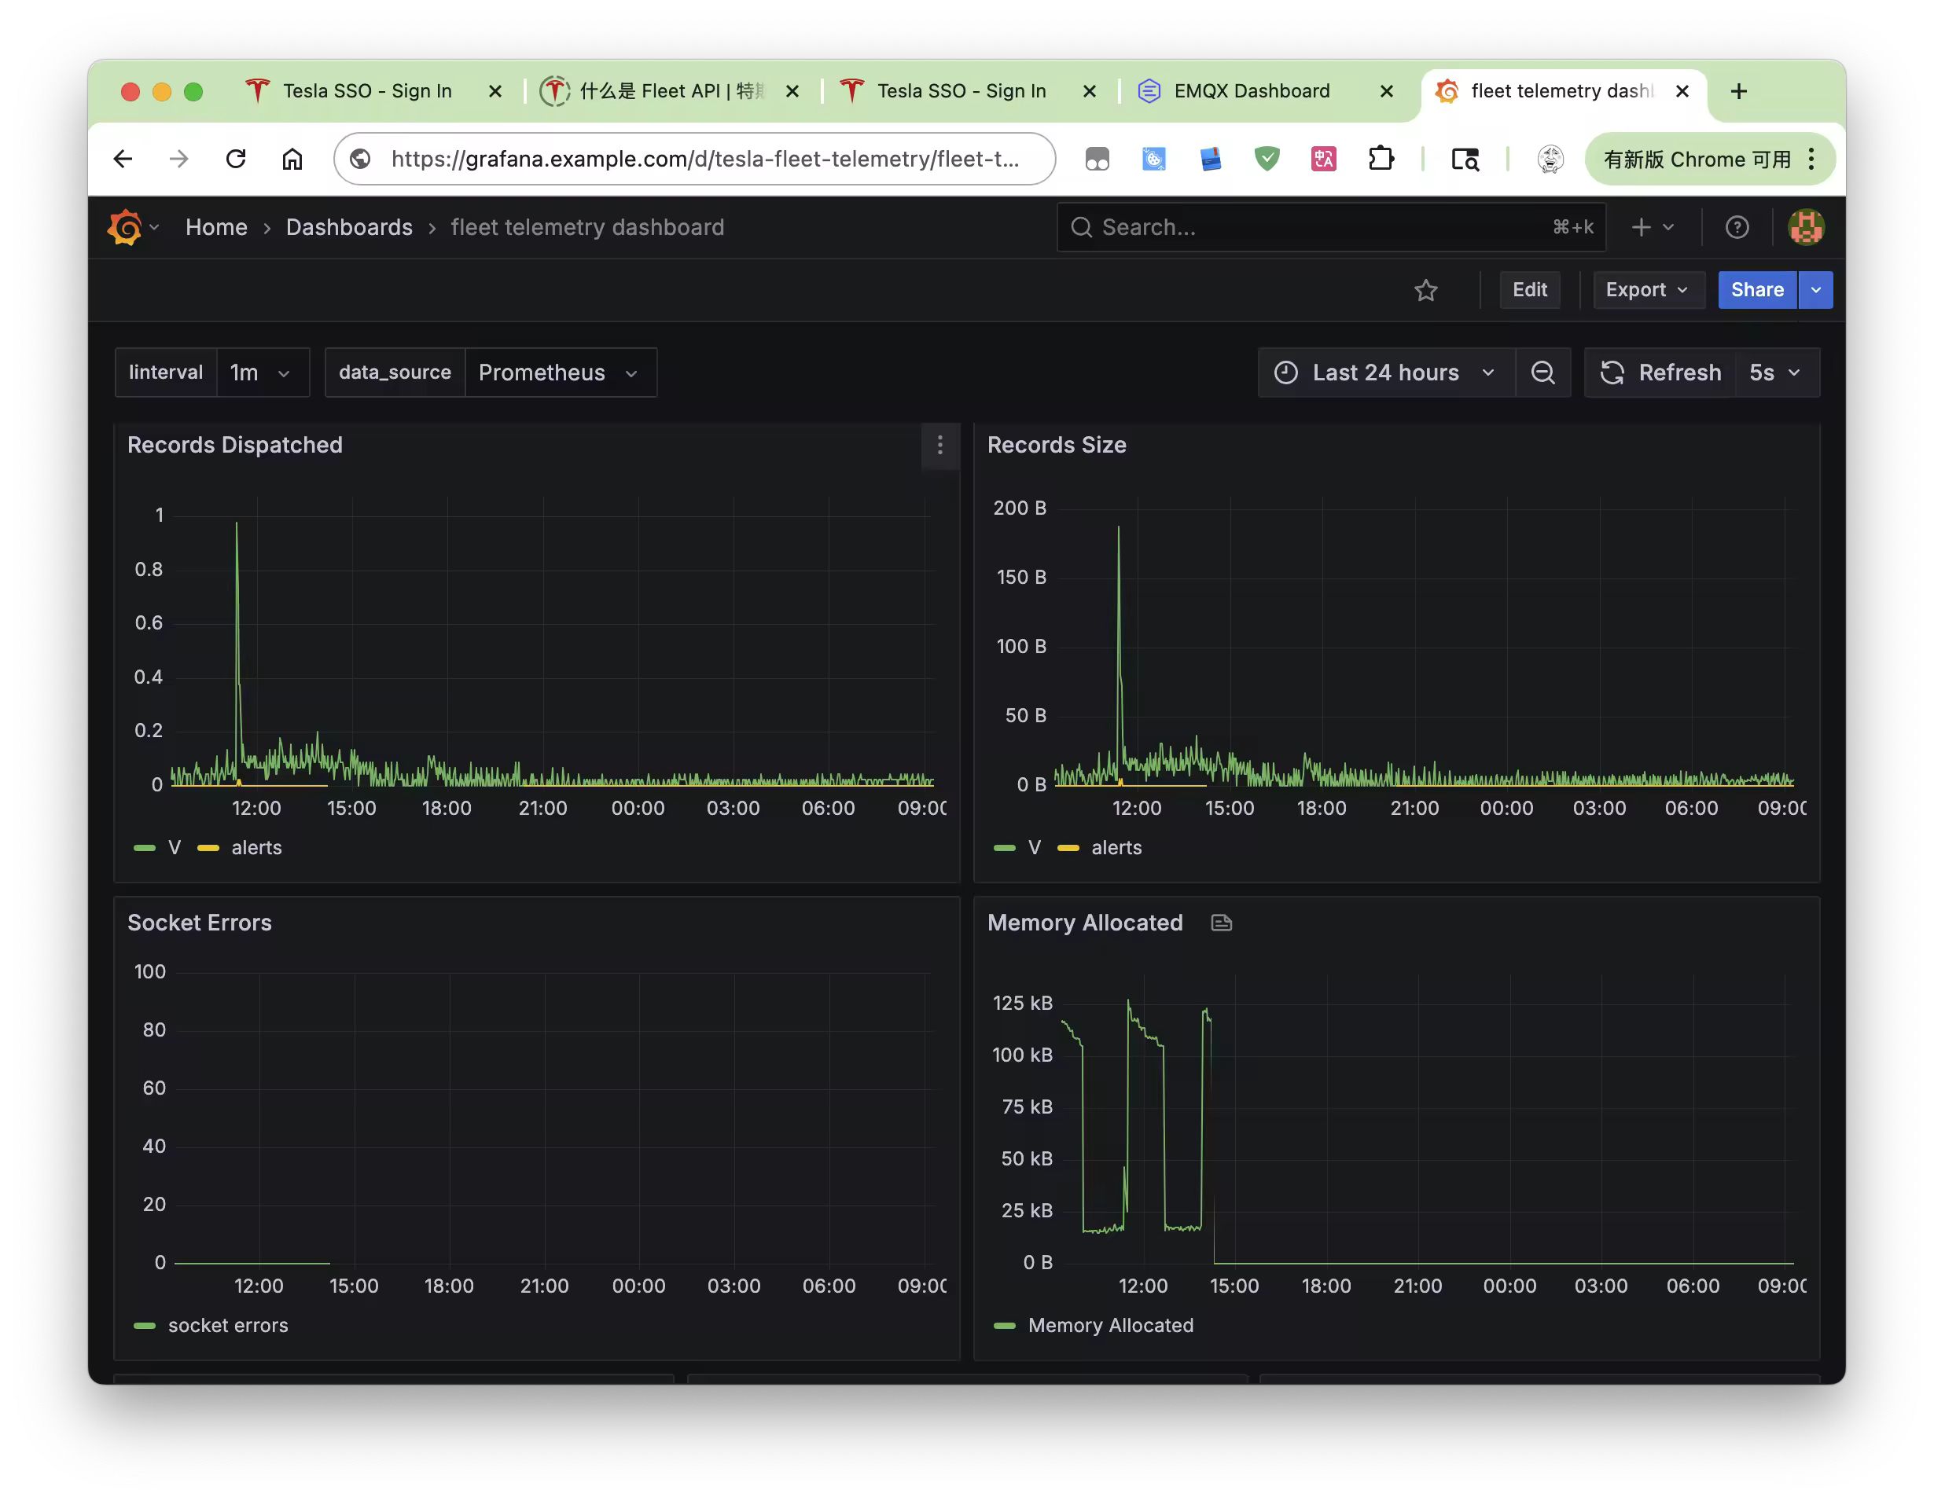
Task: Click the Memory Allocated panel title
Action: 1085,923
